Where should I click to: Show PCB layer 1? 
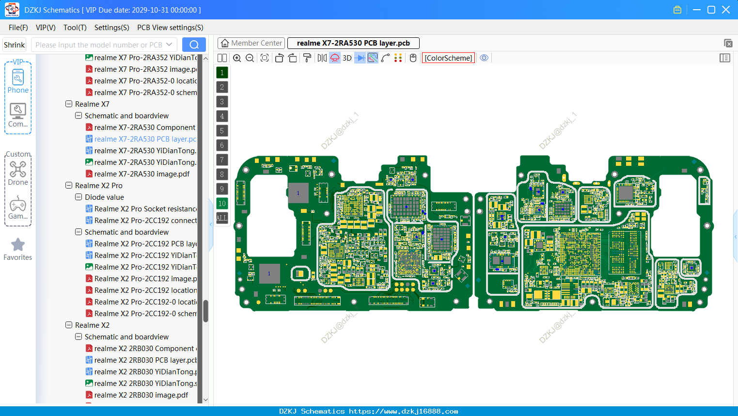pyautogui.click(x=222, y=73)
